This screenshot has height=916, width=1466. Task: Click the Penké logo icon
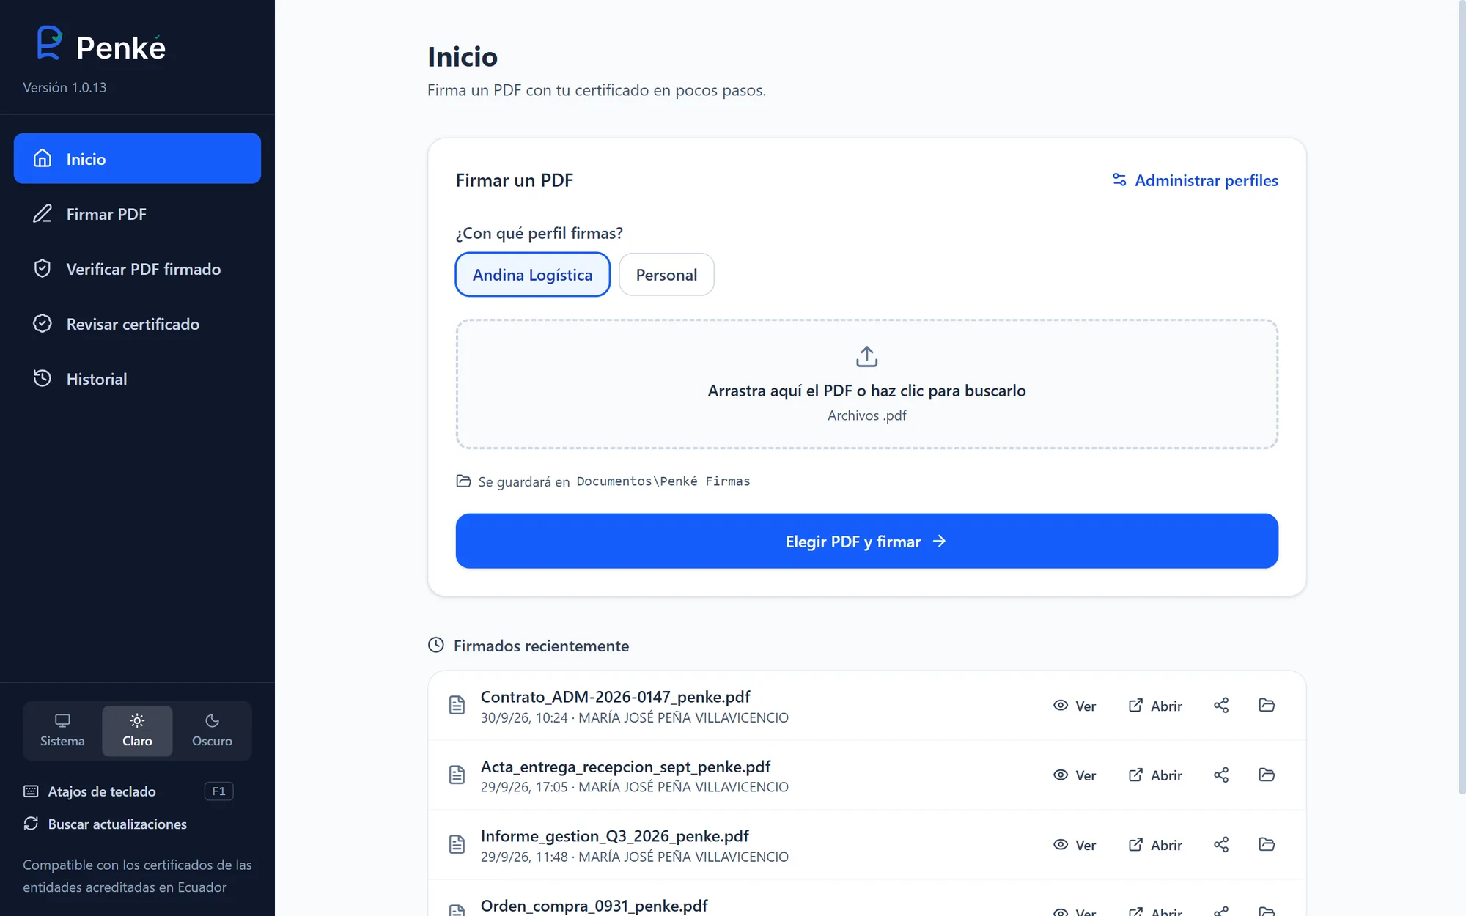coord(49,43)
